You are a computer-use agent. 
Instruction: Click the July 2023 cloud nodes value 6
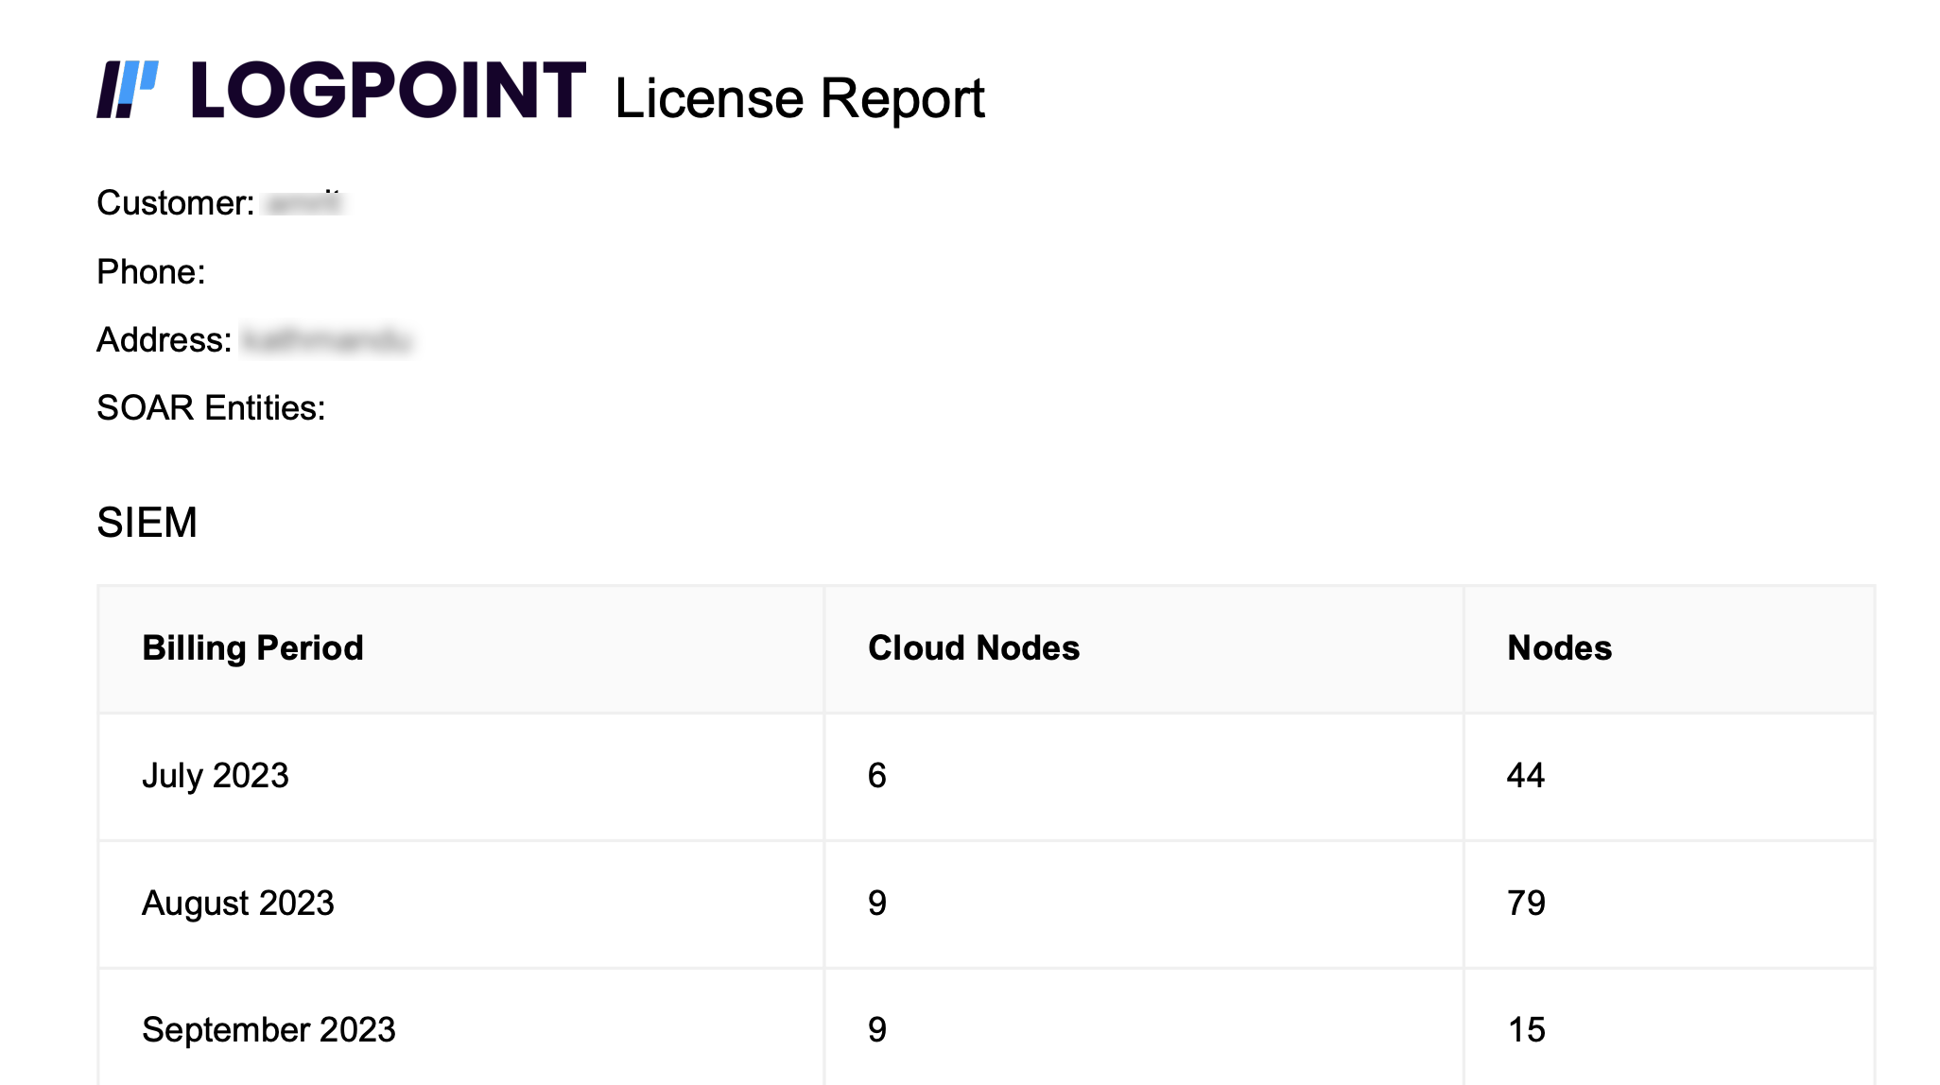[876, 776]
